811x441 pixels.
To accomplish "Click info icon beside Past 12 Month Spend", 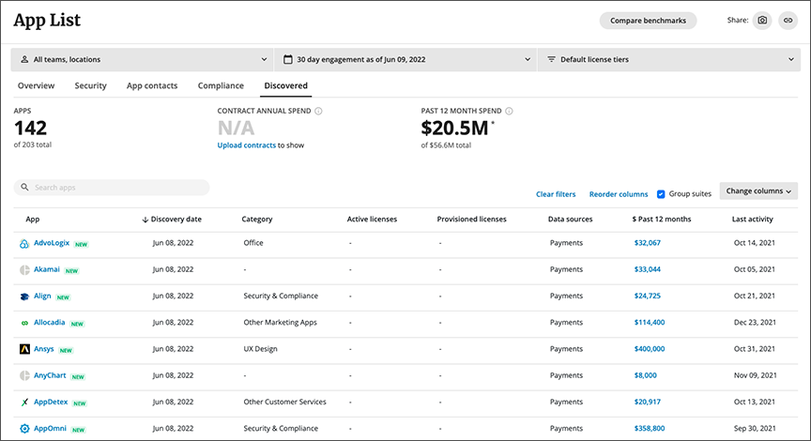I will (x=510, y=111).
